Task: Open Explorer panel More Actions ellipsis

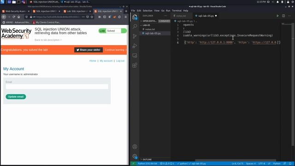Action: pos(165,16)
